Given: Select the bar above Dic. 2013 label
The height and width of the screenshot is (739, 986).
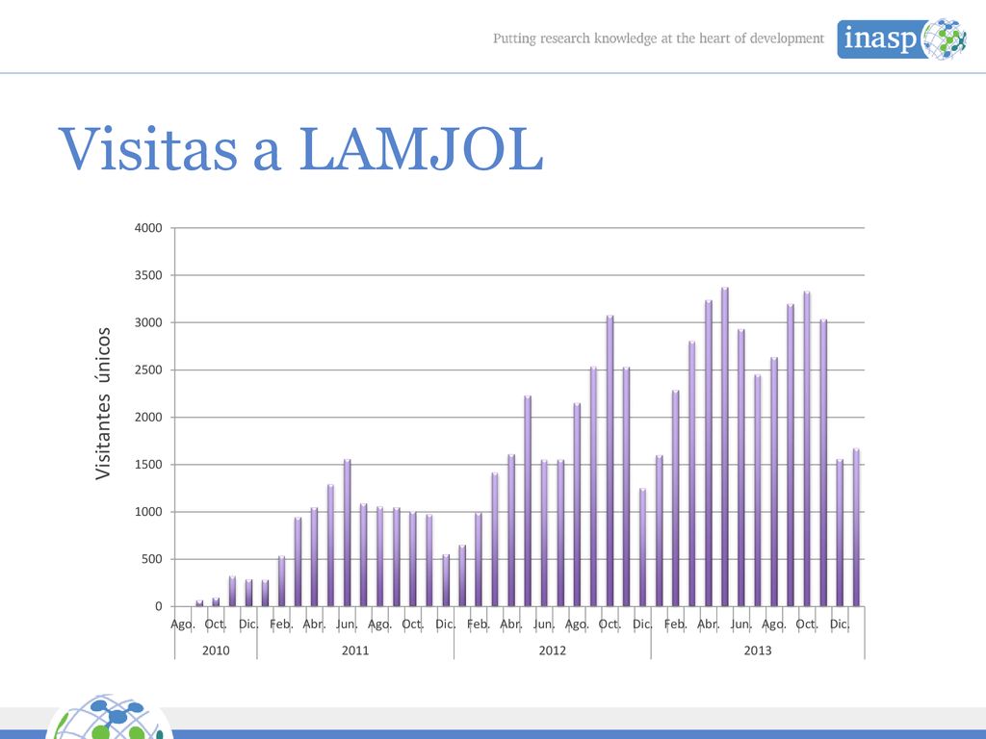Looking at the screenshot, I should pos(840,533).
